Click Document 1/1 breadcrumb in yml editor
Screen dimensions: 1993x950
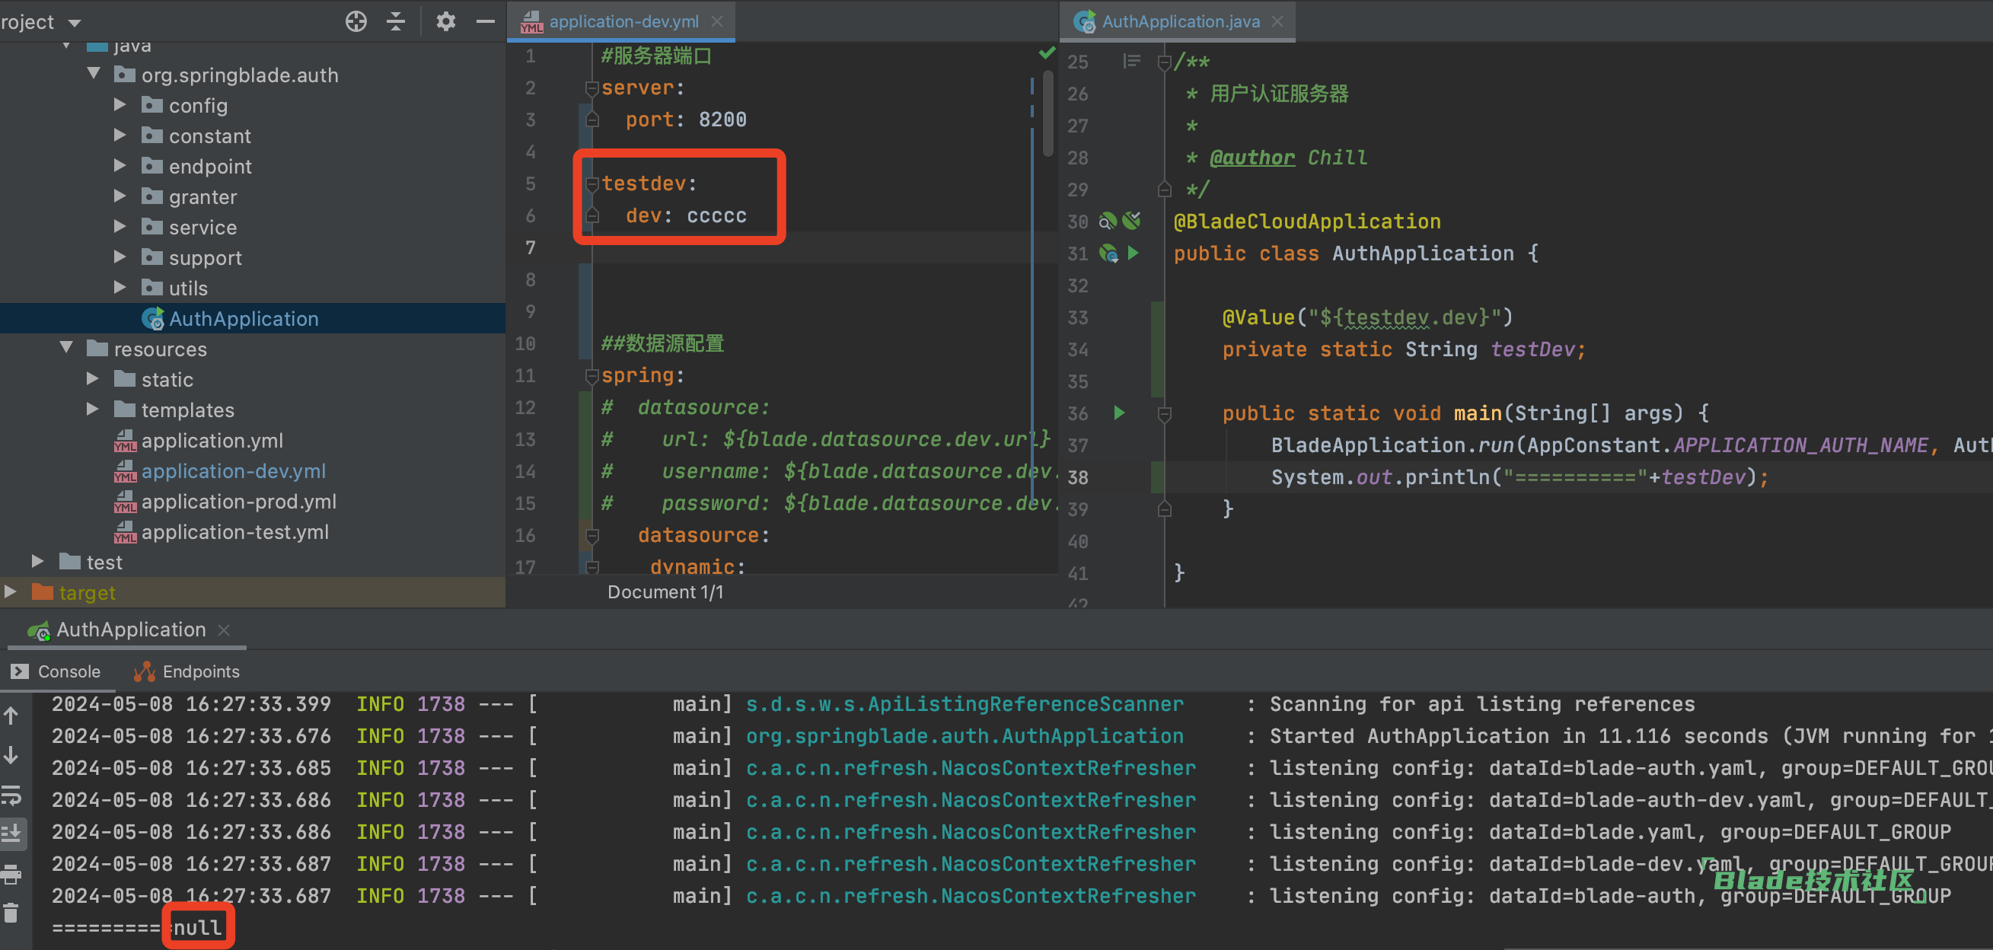point(665,591)
